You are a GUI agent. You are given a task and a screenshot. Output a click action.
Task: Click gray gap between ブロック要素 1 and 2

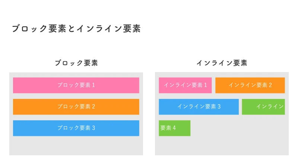coord(76,96)
